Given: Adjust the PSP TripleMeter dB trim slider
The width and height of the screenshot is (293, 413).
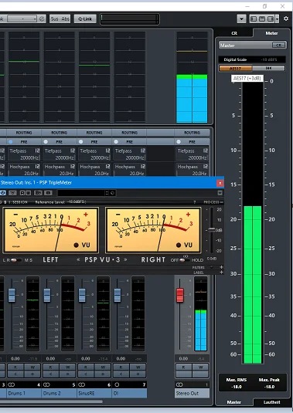Looking at the screenshot, I should [212, 230].
